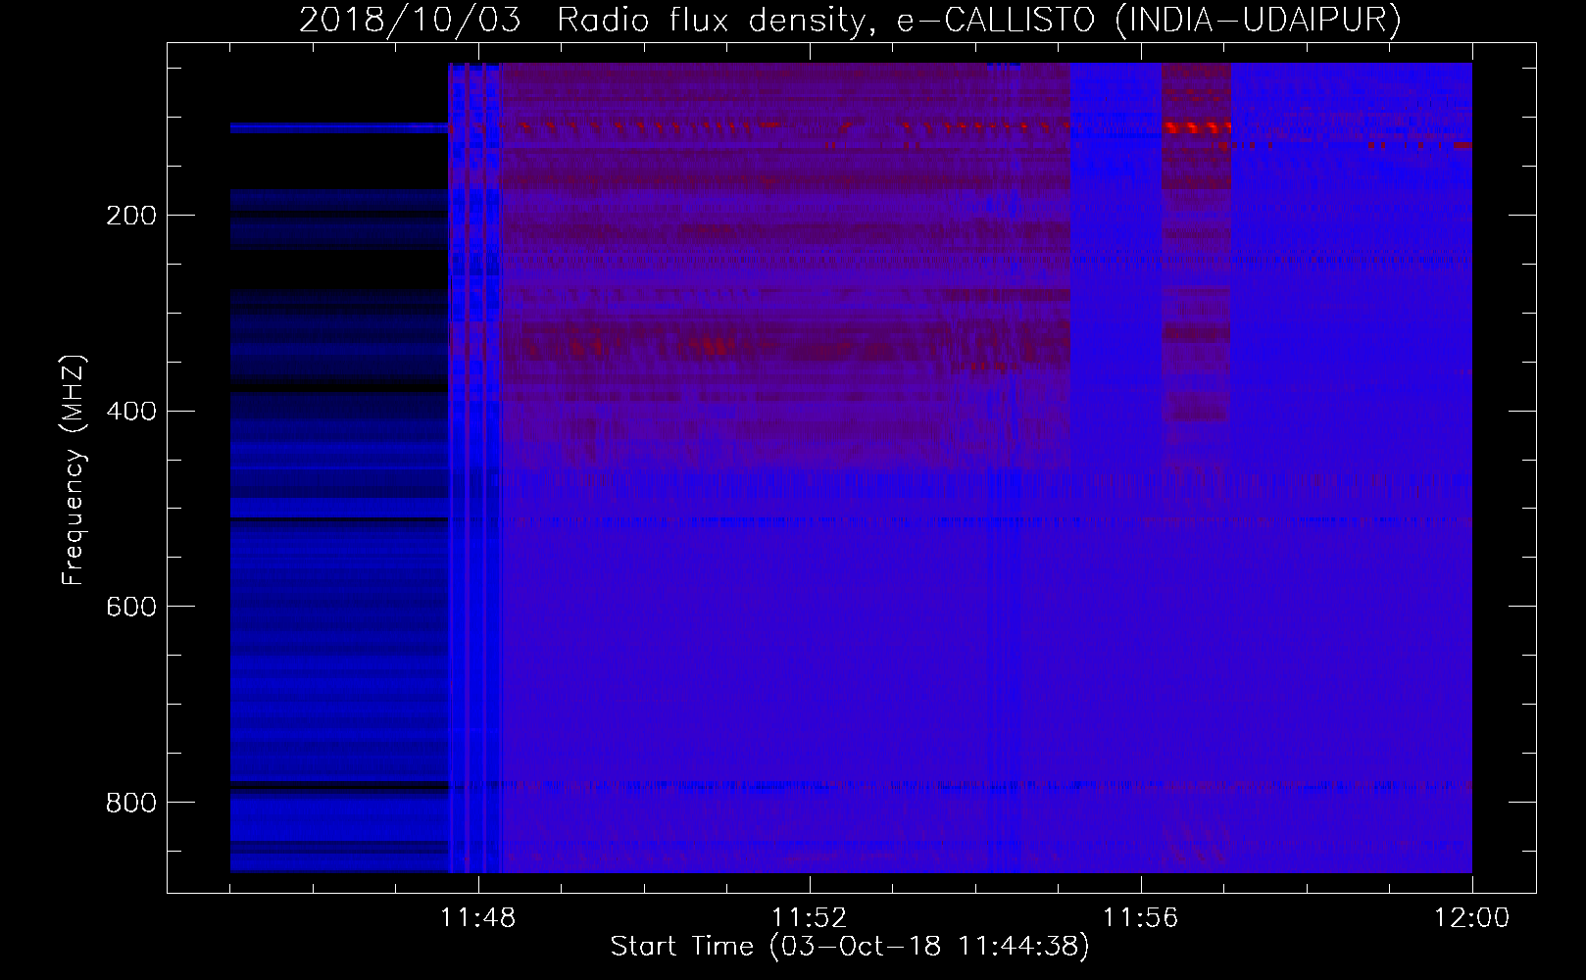Click the 11:52 time tick label
Viewport: 1586px width, 980px height.
pyautogui.click(x=809, y=918)
